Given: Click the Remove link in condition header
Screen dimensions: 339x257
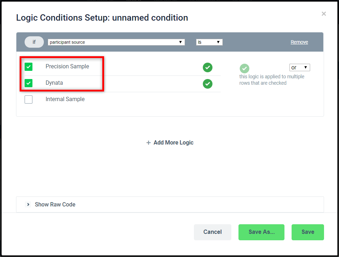Looking at the screenshot, I should [299, 42].
